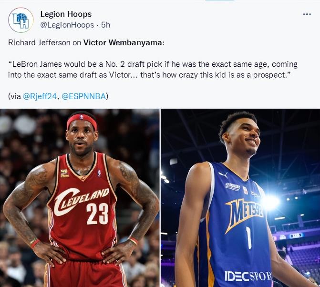Click the Mets92 logo on the blue jersey
320x287 pixels.
click(x=244, y=215)
